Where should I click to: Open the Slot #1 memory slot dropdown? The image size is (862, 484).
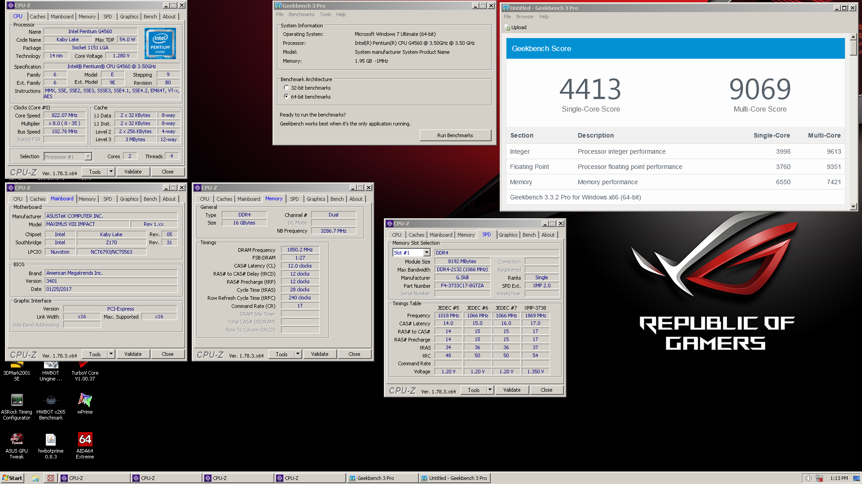point(427,253)
